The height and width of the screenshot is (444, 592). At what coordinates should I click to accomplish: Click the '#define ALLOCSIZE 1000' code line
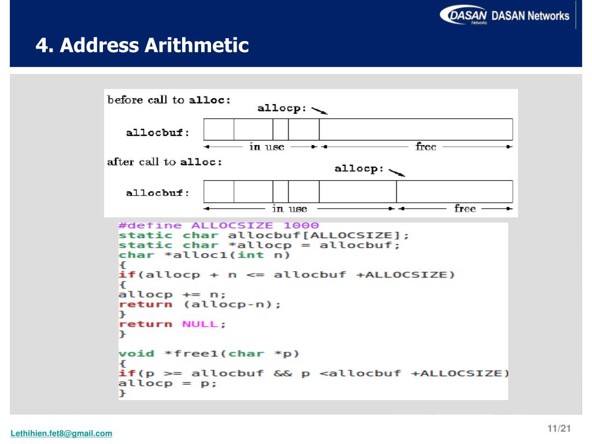(x=219, y=225)
